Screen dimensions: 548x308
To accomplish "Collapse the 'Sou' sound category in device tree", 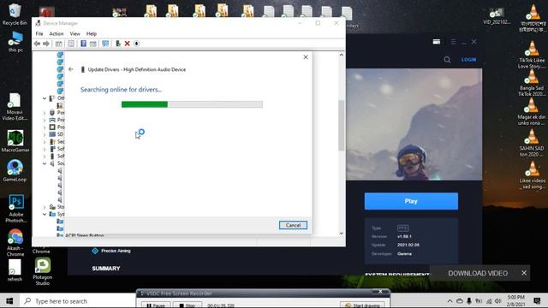I will point(45,163).
